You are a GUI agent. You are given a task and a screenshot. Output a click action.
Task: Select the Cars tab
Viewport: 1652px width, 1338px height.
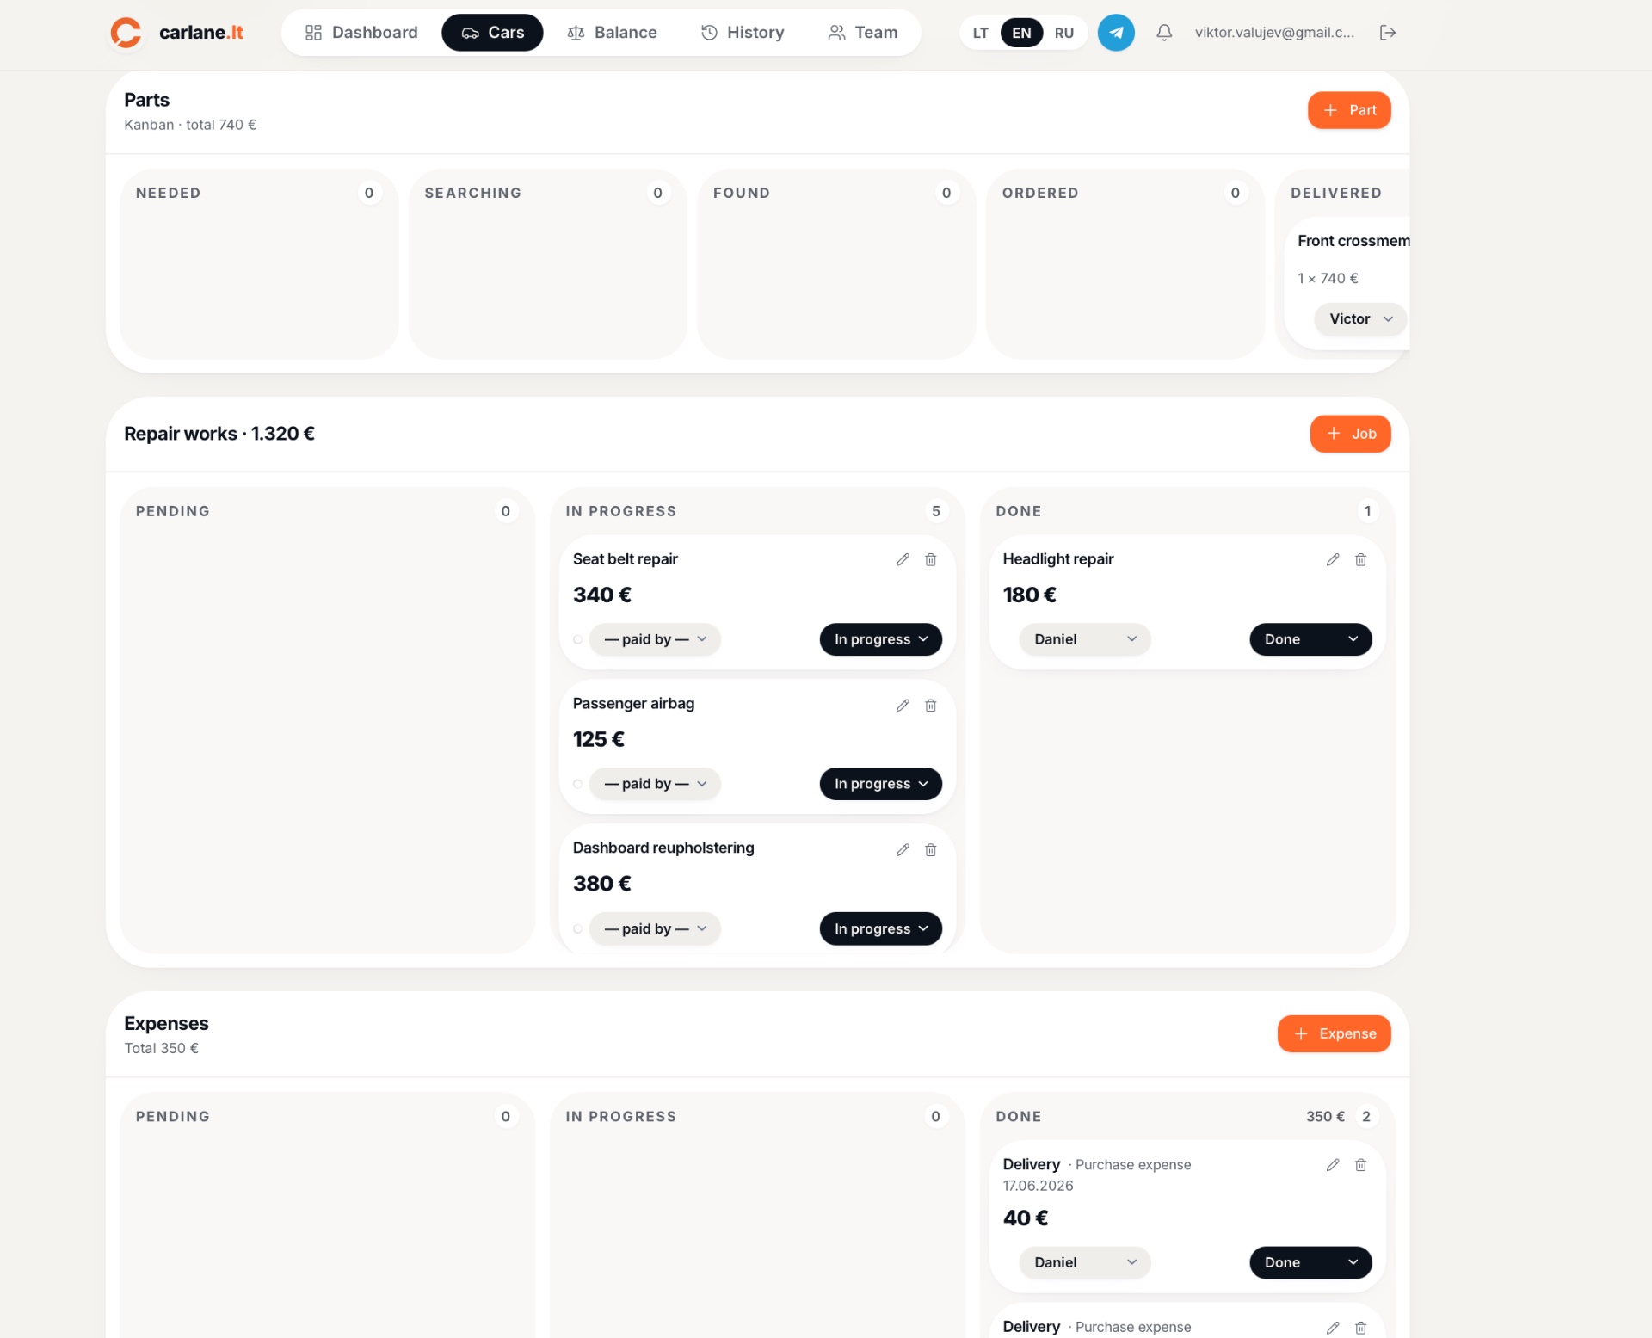[492, 33]
